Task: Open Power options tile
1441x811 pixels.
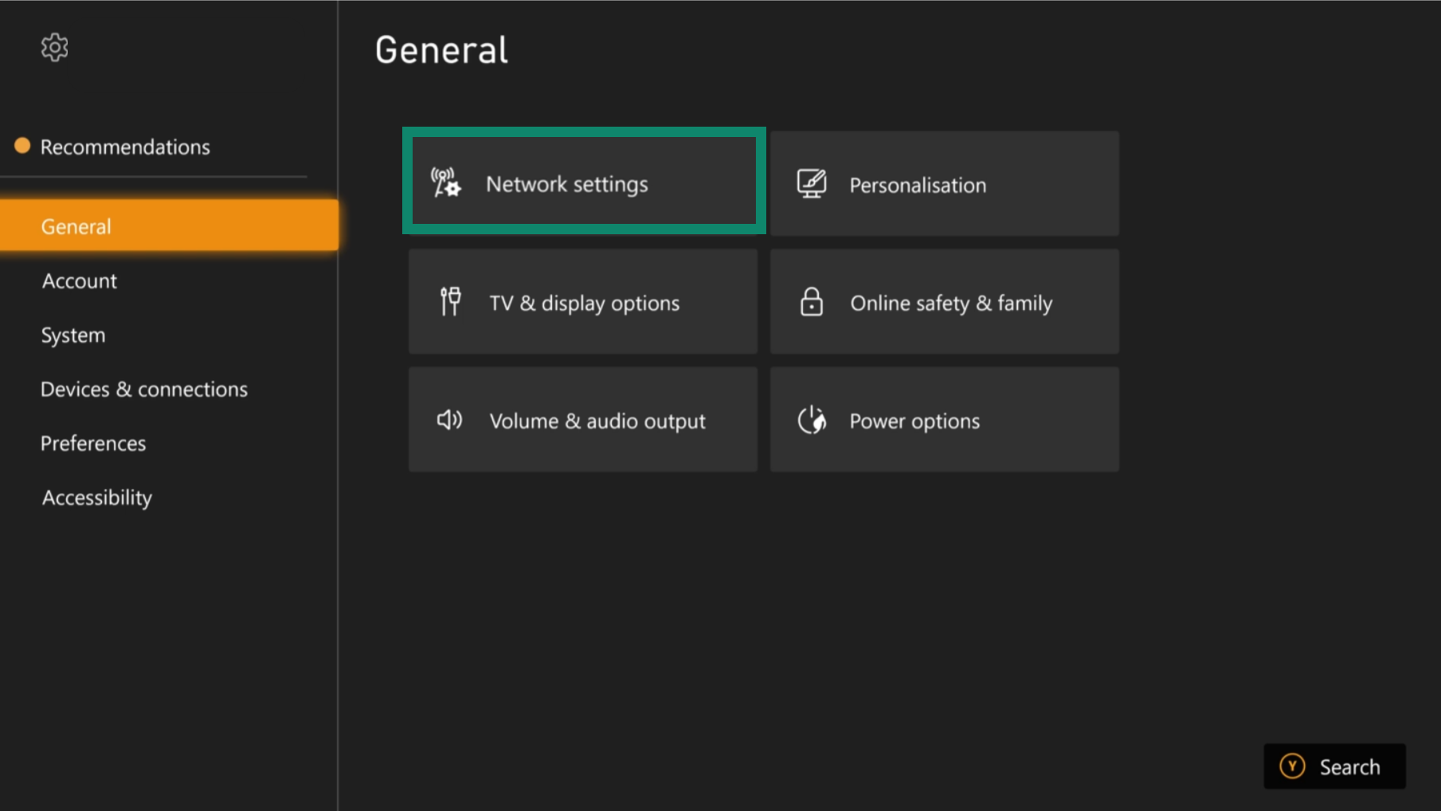Action: coord(945,419)
